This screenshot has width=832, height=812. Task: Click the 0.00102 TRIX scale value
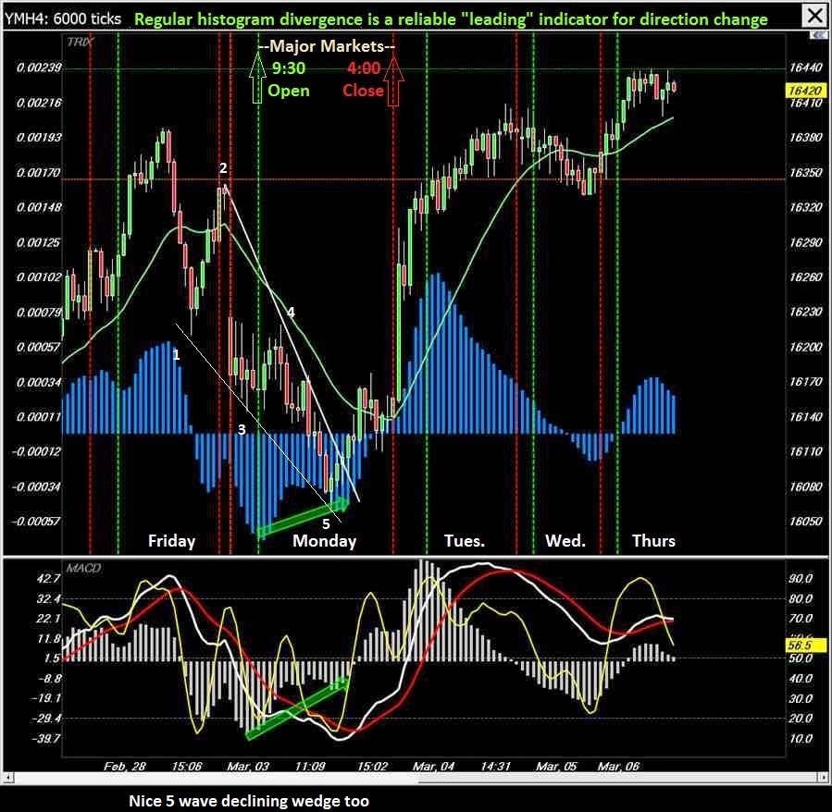(x=39, y=277)
